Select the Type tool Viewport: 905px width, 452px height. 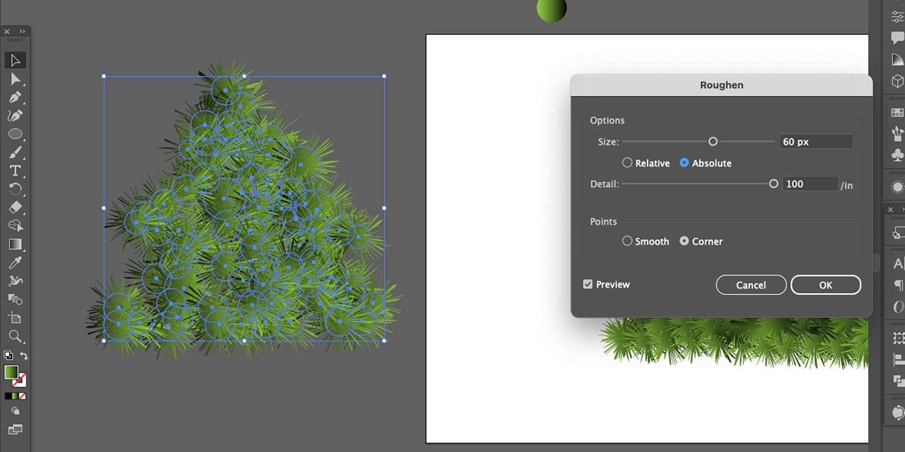pyautogui.click(x=15, y=171)
